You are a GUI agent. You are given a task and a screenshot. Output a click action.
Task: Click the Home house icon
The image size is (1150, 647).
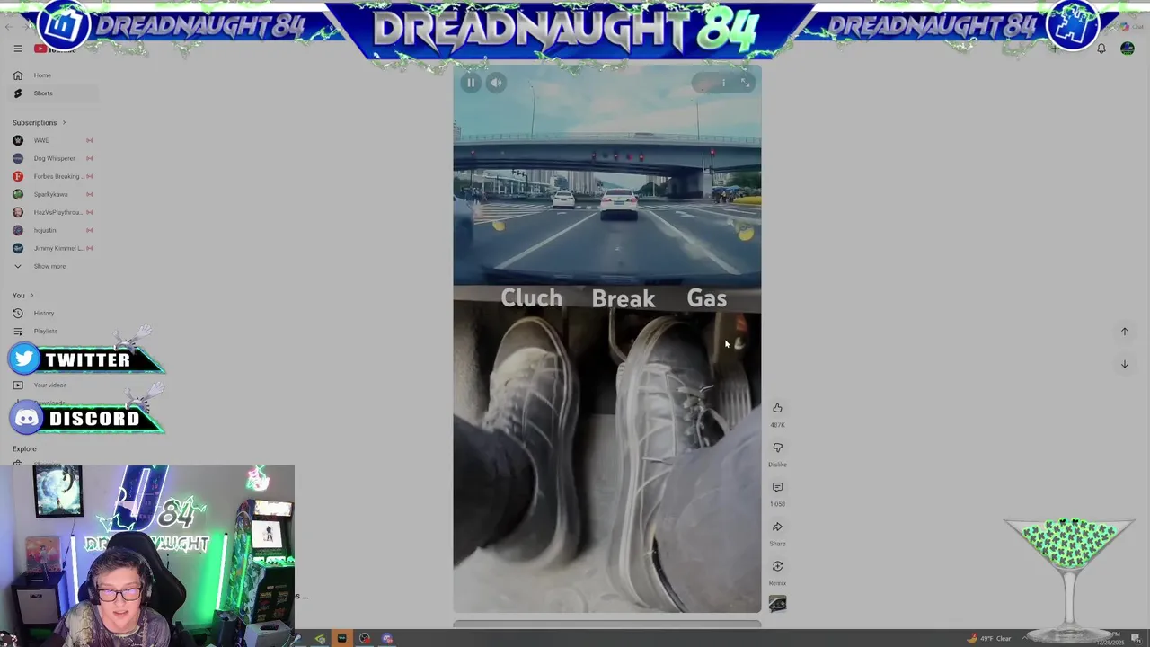18,75
